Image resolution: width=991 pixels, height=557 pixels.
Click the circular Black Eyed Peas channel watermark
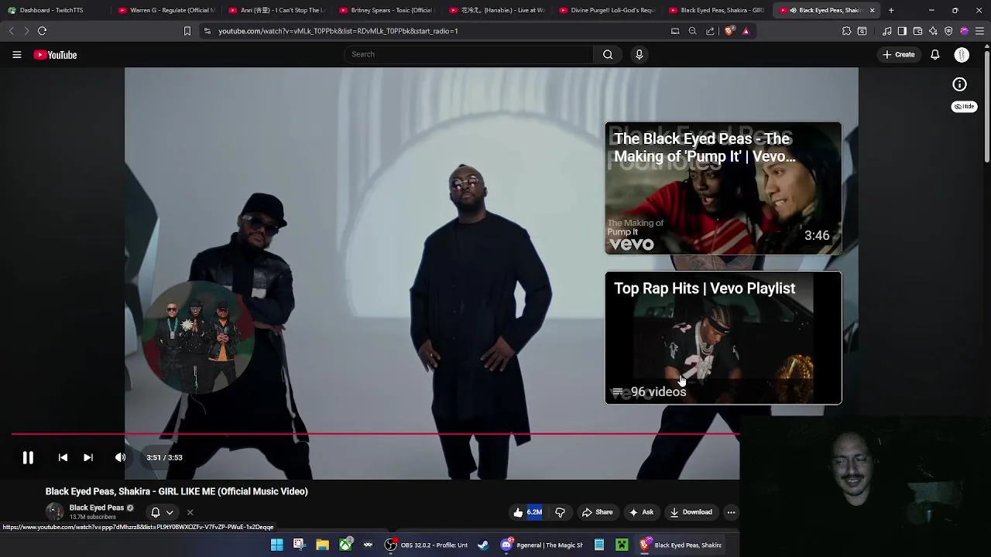(x=197, y=337)
